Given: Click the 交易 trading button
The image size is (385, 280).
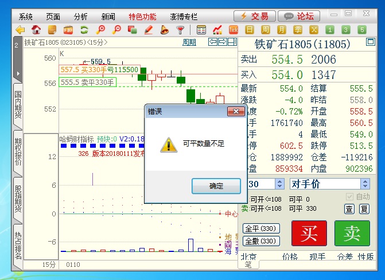Looking at the screenshot, I should click(x=254, y=15).
